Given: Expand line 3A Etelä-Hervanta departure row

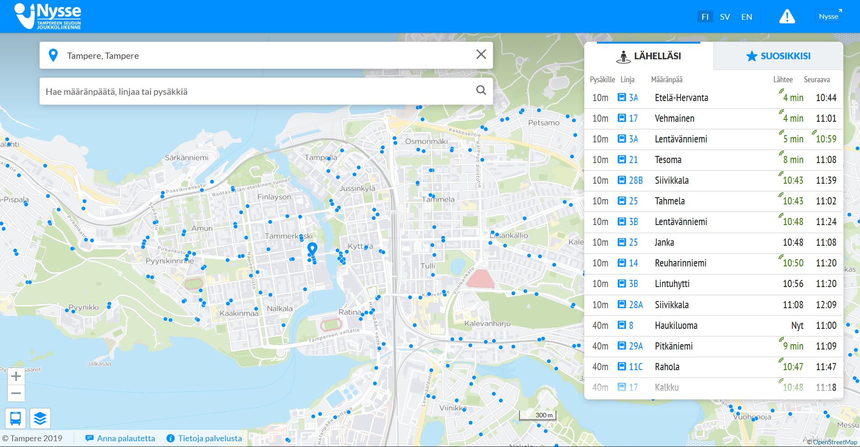Looking at the screenshot, I should pos(713,98).
